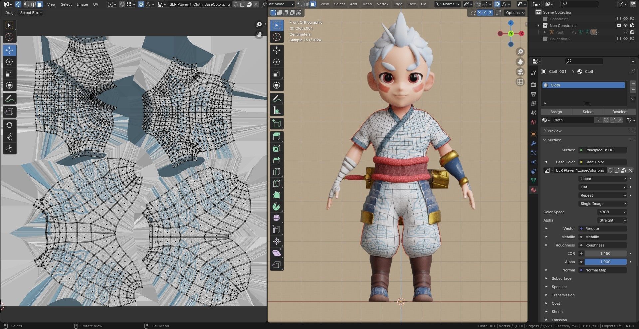The image size is (639, 329).
Task: Select the Inset Faces tool
Action: tap(277, 148)
